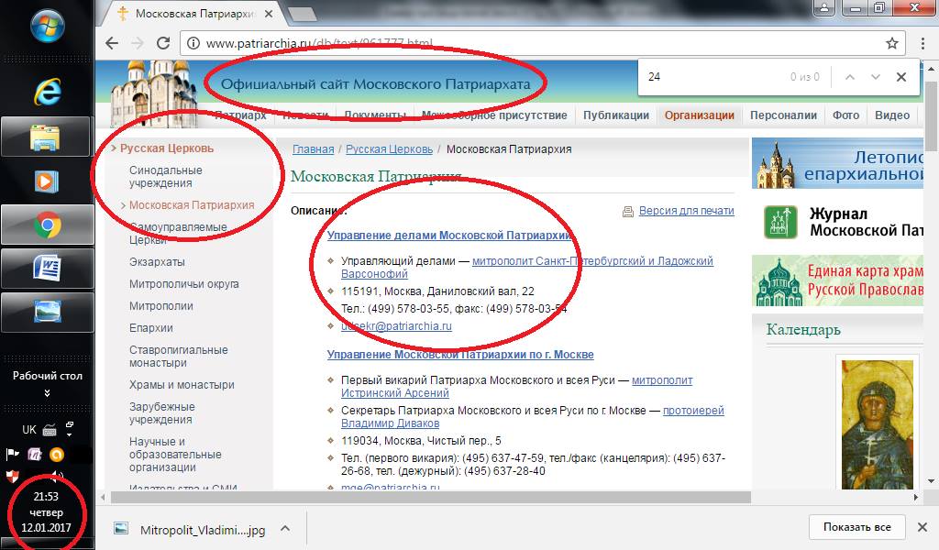Open the Патриарх menu section
The width and height of the screenshot is (939, 550).
(x=240, y=115)
